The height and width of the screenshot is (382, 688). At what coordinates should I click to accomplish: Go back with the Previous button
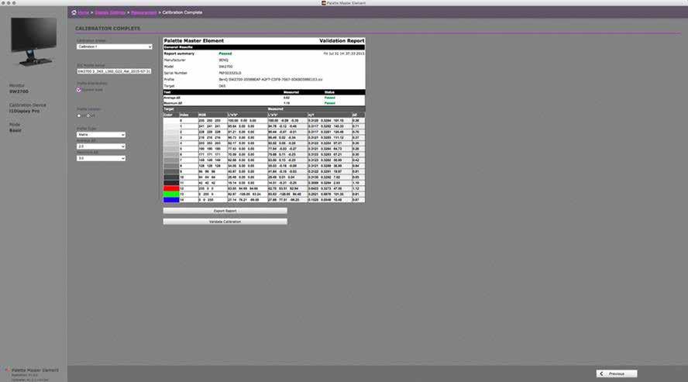[x=617, y=373]
